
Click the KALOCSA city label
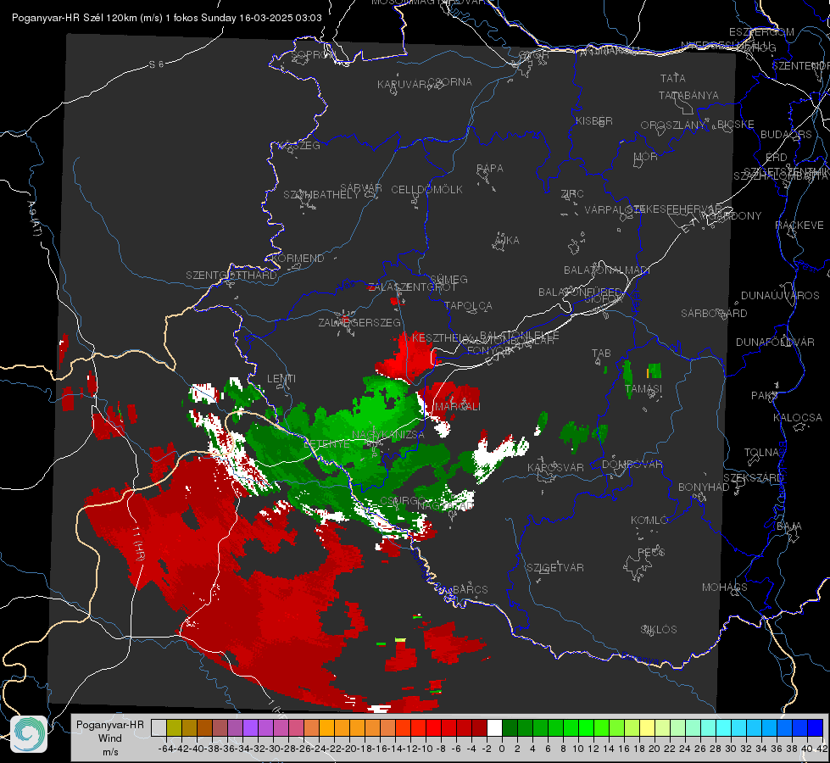(x=797, y=418)
